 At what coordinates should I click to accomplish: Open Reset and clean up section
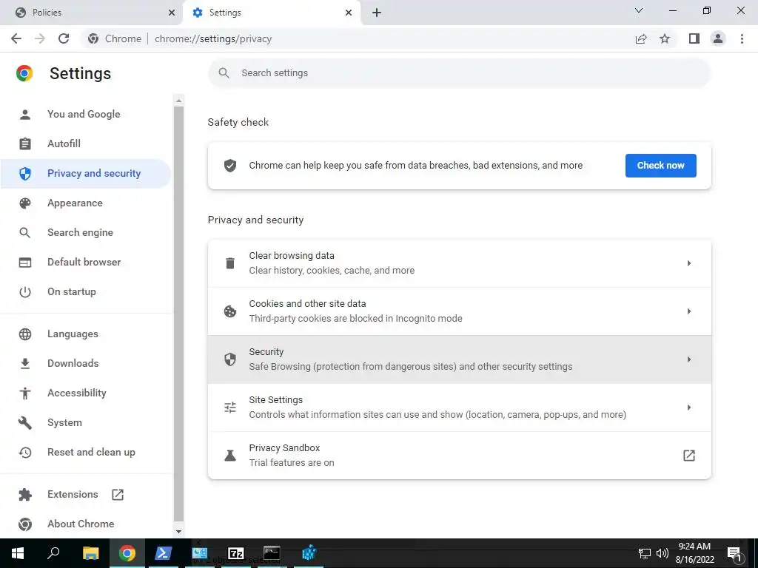pos(85,453)
